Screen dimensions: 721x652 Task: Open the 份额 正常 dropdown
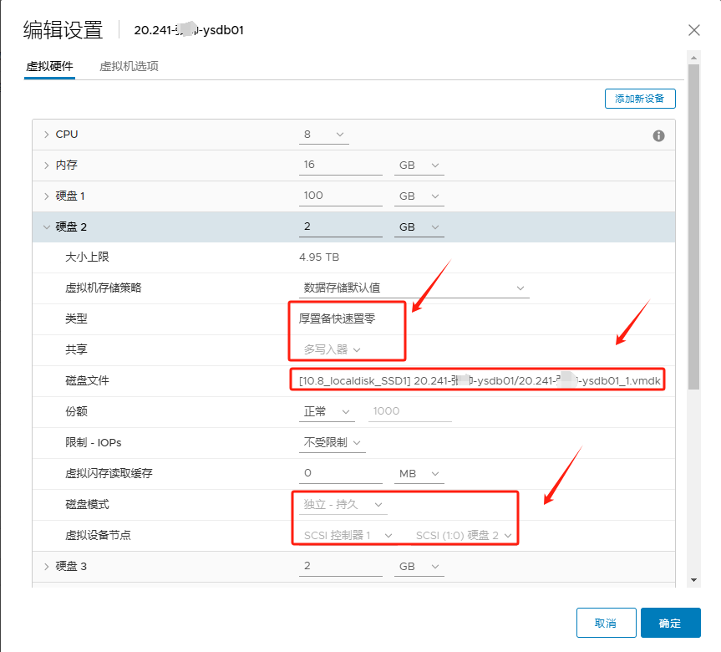coord(327,411)
